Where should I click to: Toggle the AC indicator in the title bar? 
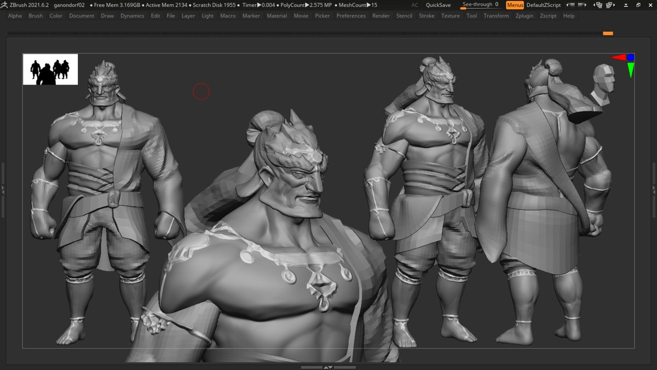(414, 5)
